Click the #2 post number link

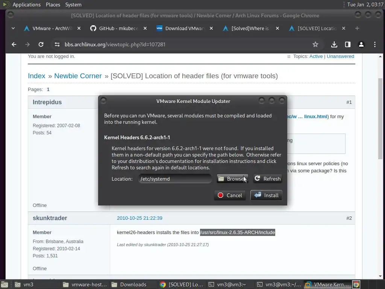click(x=349, y=218)
